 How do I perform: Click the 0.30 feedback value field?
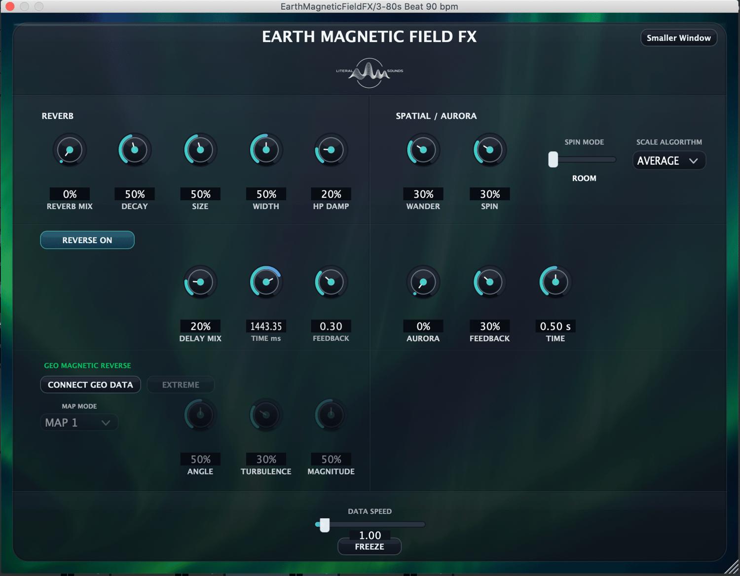[x=331, y=326]
